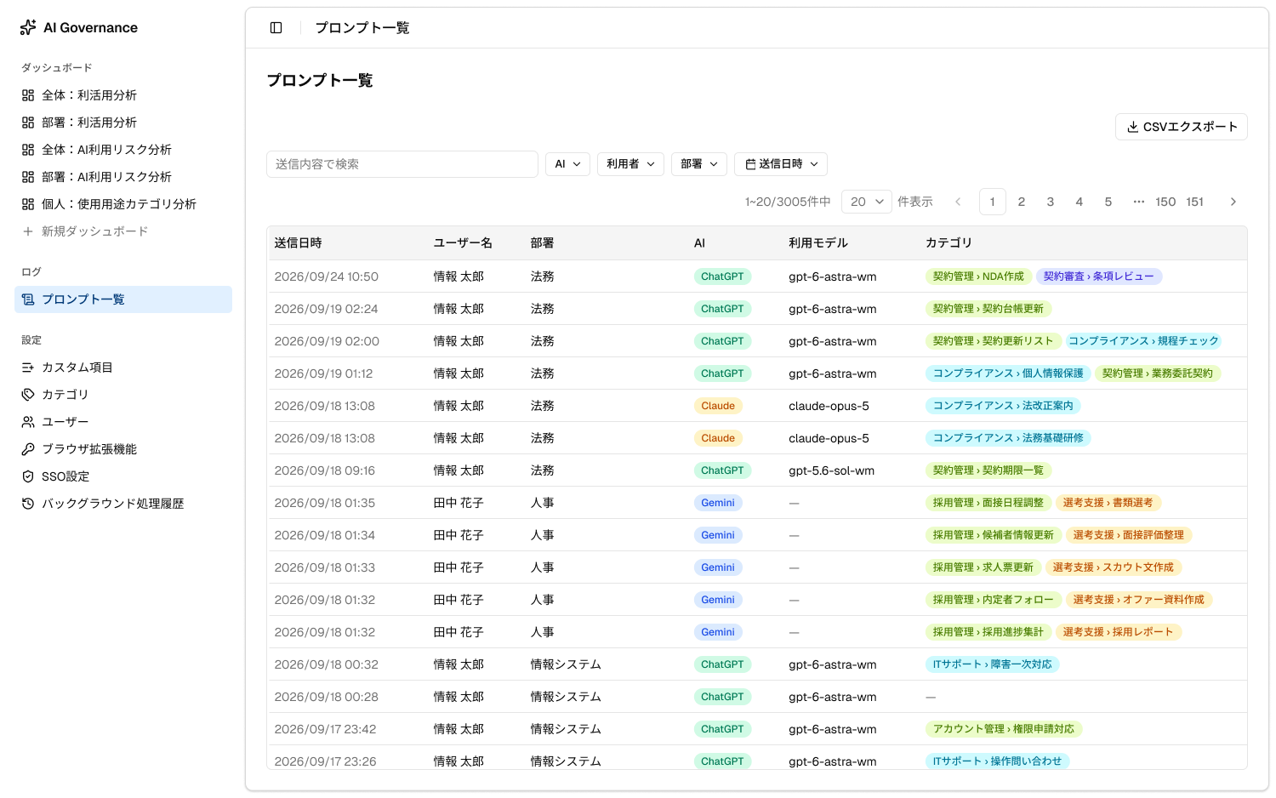Navigate to ブラウザ拡張機能 settings

pyautogui.click(x=123, y=449)
